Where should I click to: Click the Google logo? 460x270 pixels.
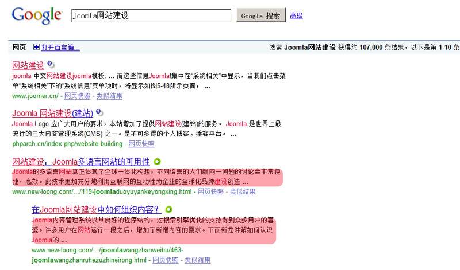[x=37, y=15]
